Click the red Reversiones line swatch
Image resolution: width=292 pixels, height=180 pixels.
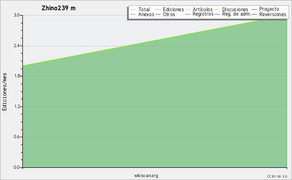tap(254, 14)
